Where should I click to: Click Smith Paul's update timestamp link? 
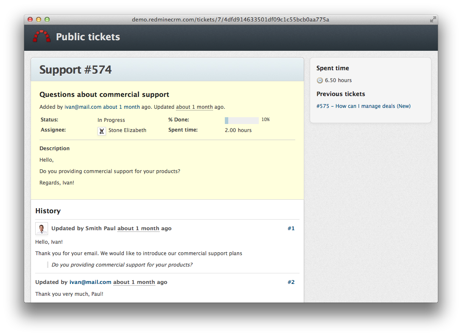click(x=139, y=228)
